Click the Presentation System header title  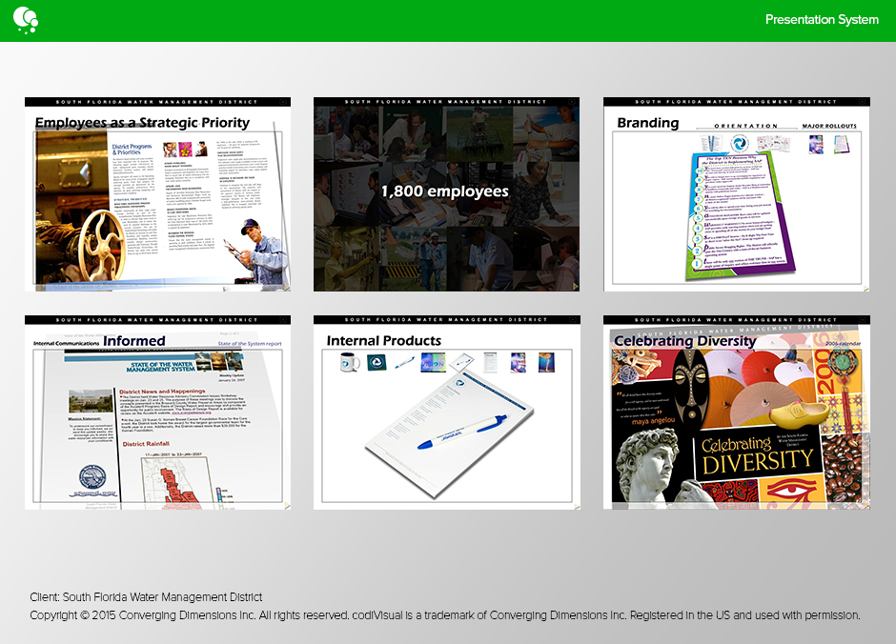(822, 20)
